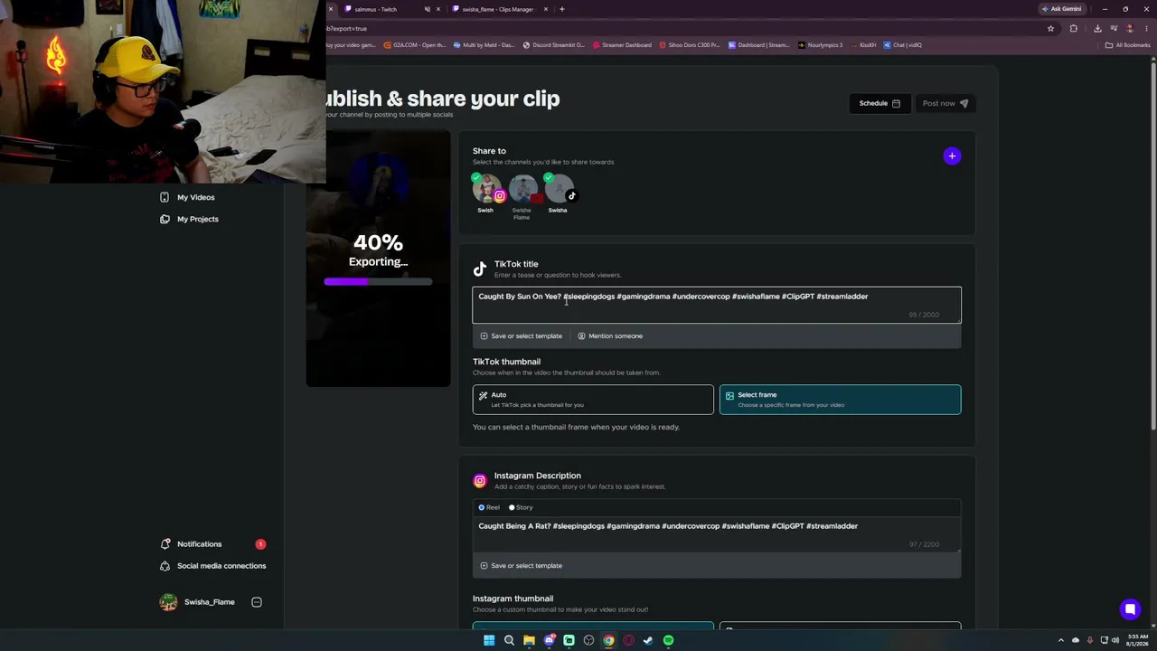Open the browser downloads icon
Image resolution: width=1157 pixels, height=651 pixels.
click(1097, 29)
